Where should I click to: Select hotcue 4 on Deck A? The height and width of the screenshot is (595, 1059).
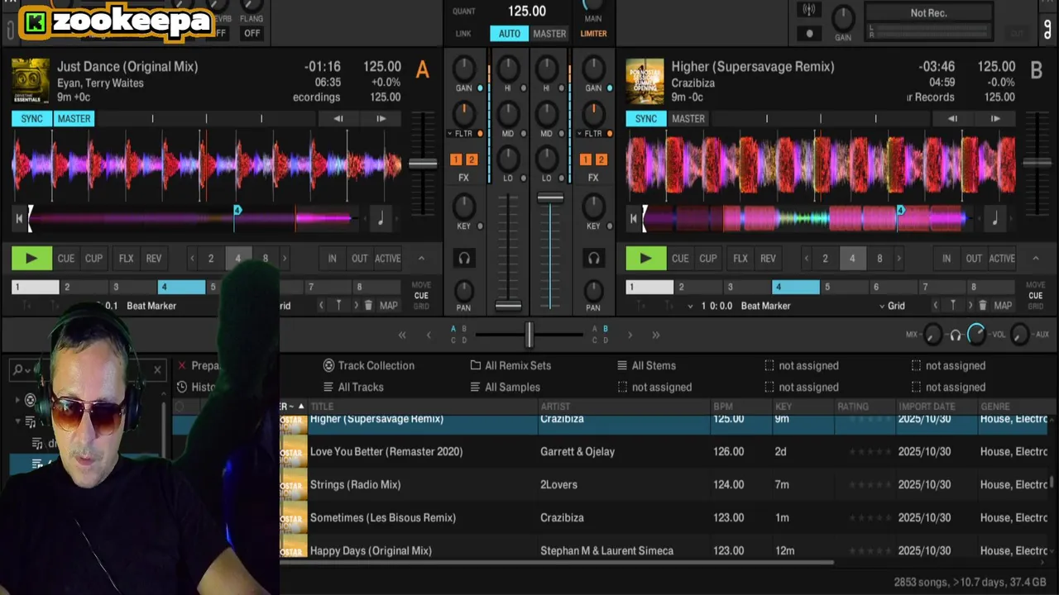coord(182,287)
